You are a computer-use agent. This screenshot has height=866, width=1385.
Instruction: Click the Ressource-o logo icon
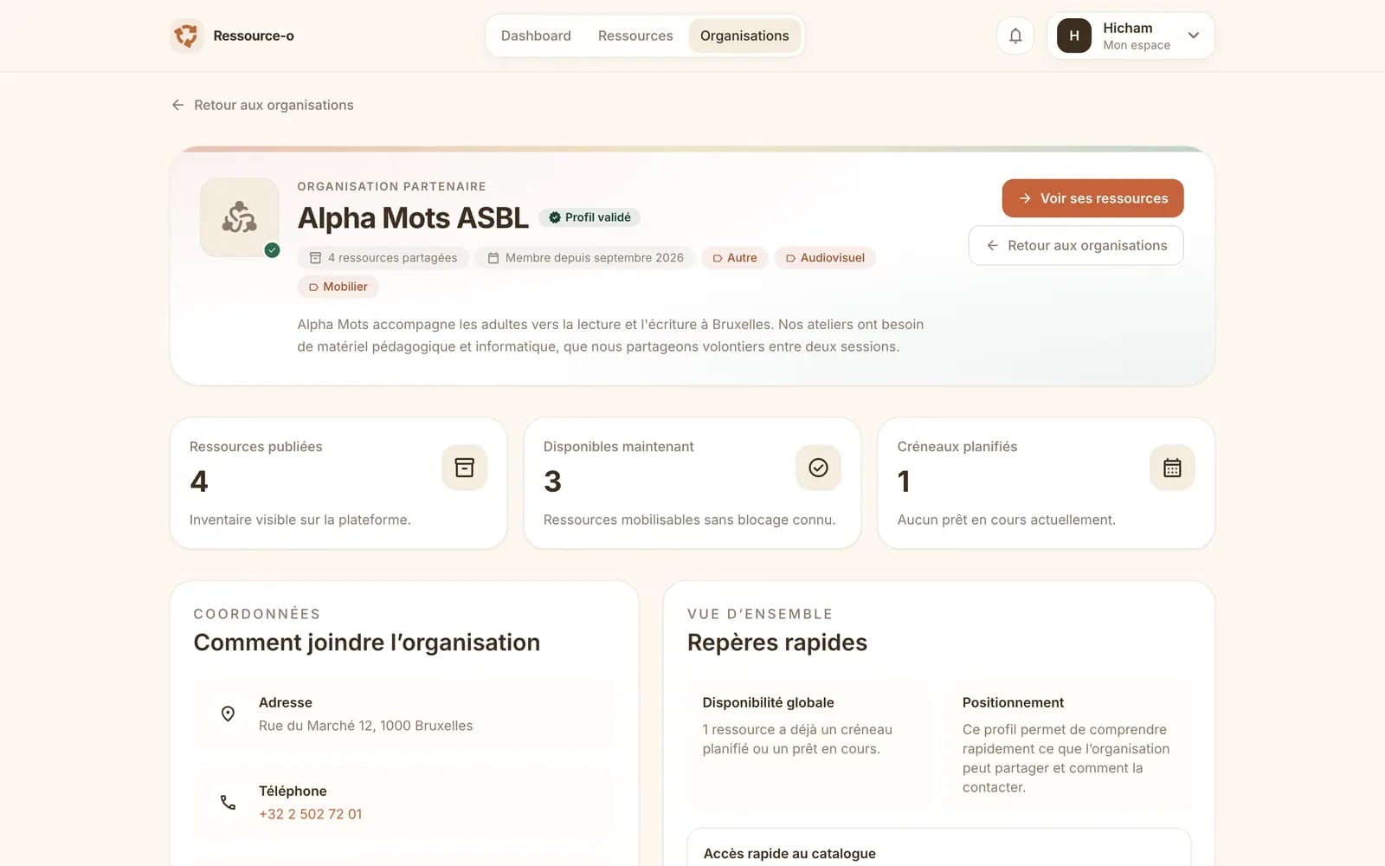coord(186,36)
